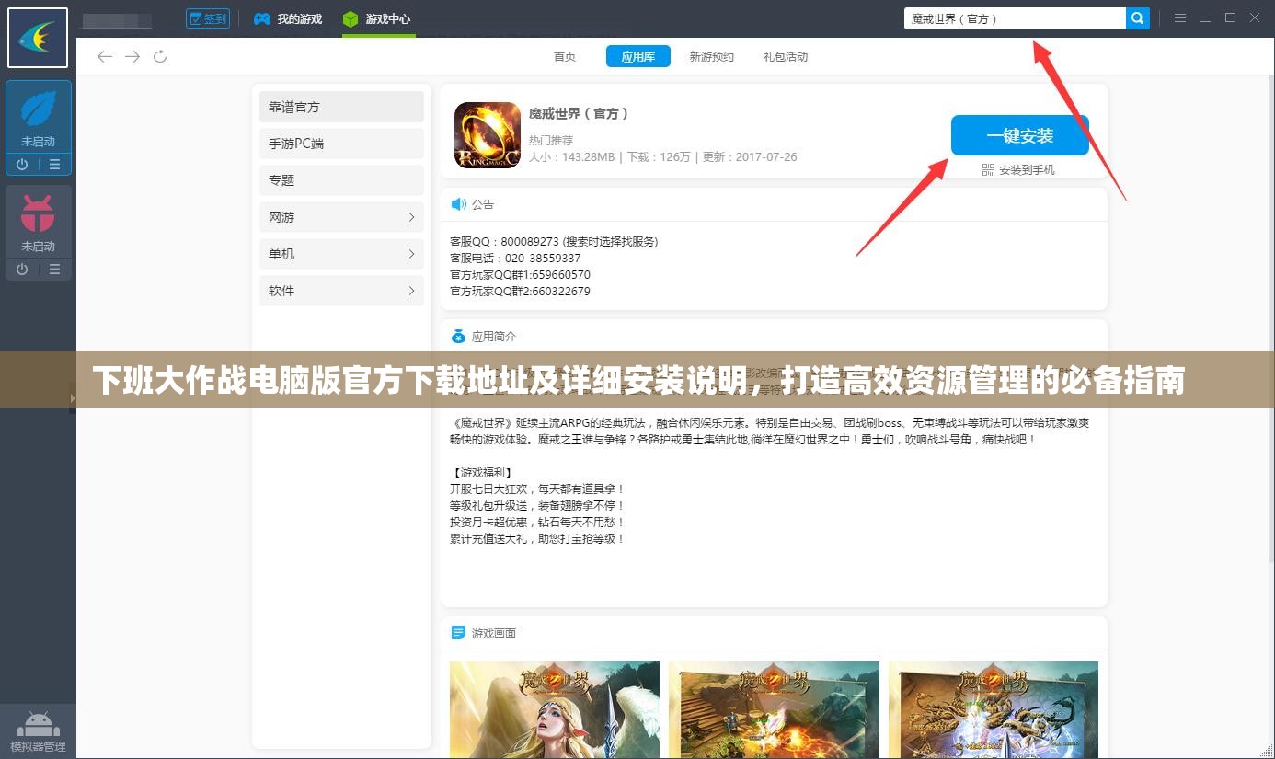
Task: Open the second game screenshot thumbnail
Action: (774, 709)
